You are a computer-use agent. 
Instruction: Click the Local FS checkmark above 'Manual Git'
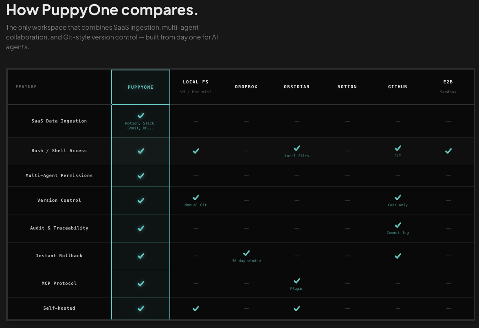[196, 197]
